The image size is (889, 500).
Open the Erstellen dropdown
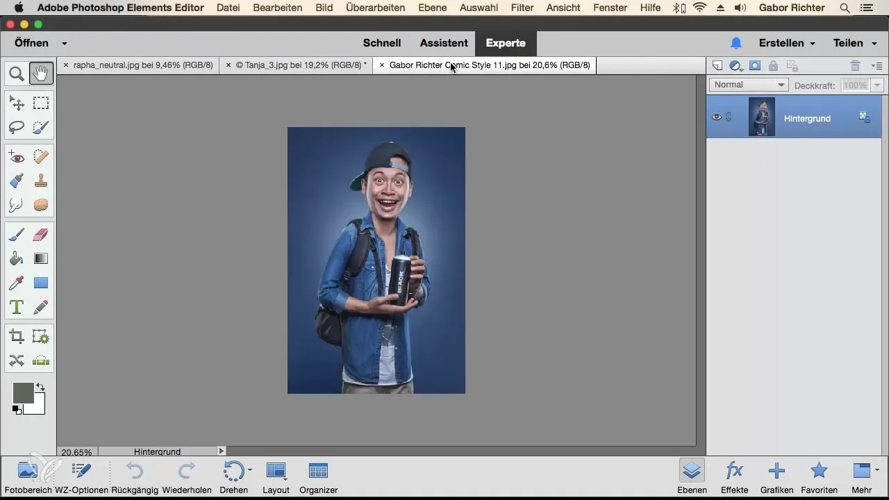[x=787, y=43]
